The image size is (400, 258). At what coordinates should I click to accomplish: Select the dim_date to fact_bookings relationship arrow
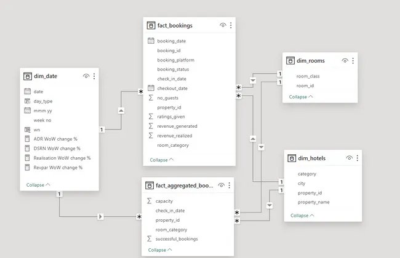coord(121,111)
